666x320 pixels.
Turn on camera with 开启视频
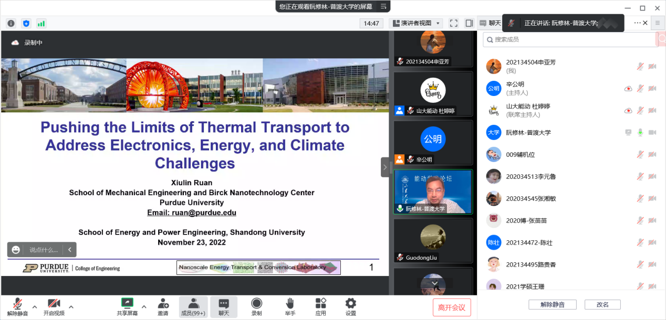[54, 307]
